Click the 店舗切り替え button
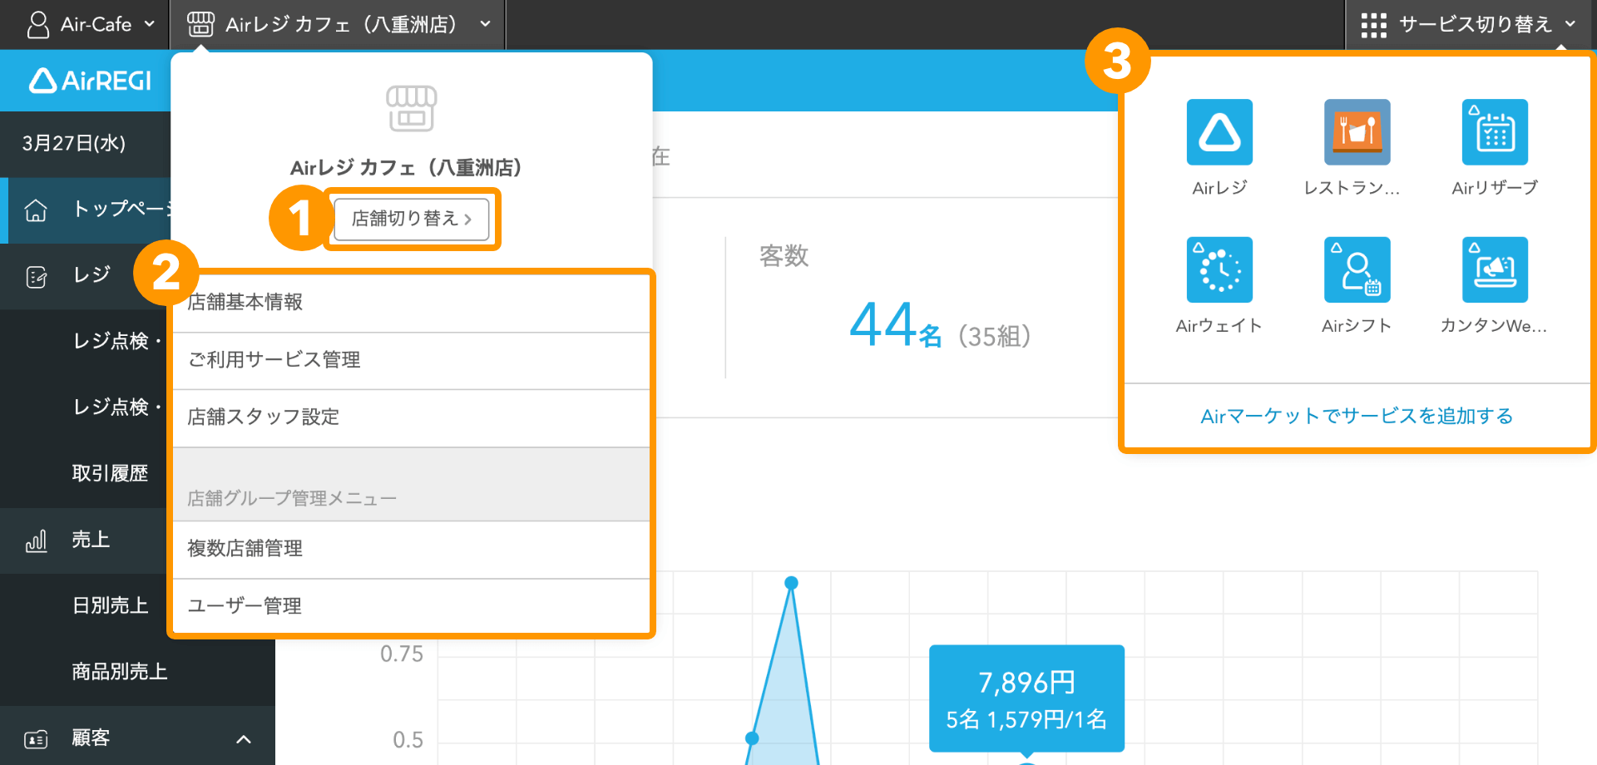 [x=412, y=219]
